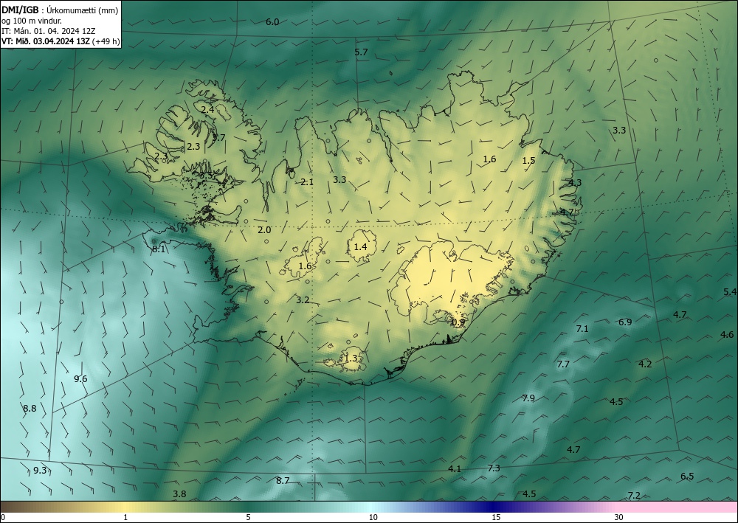
Task: Select the 1.5 value label
Action: coord(528,161)
